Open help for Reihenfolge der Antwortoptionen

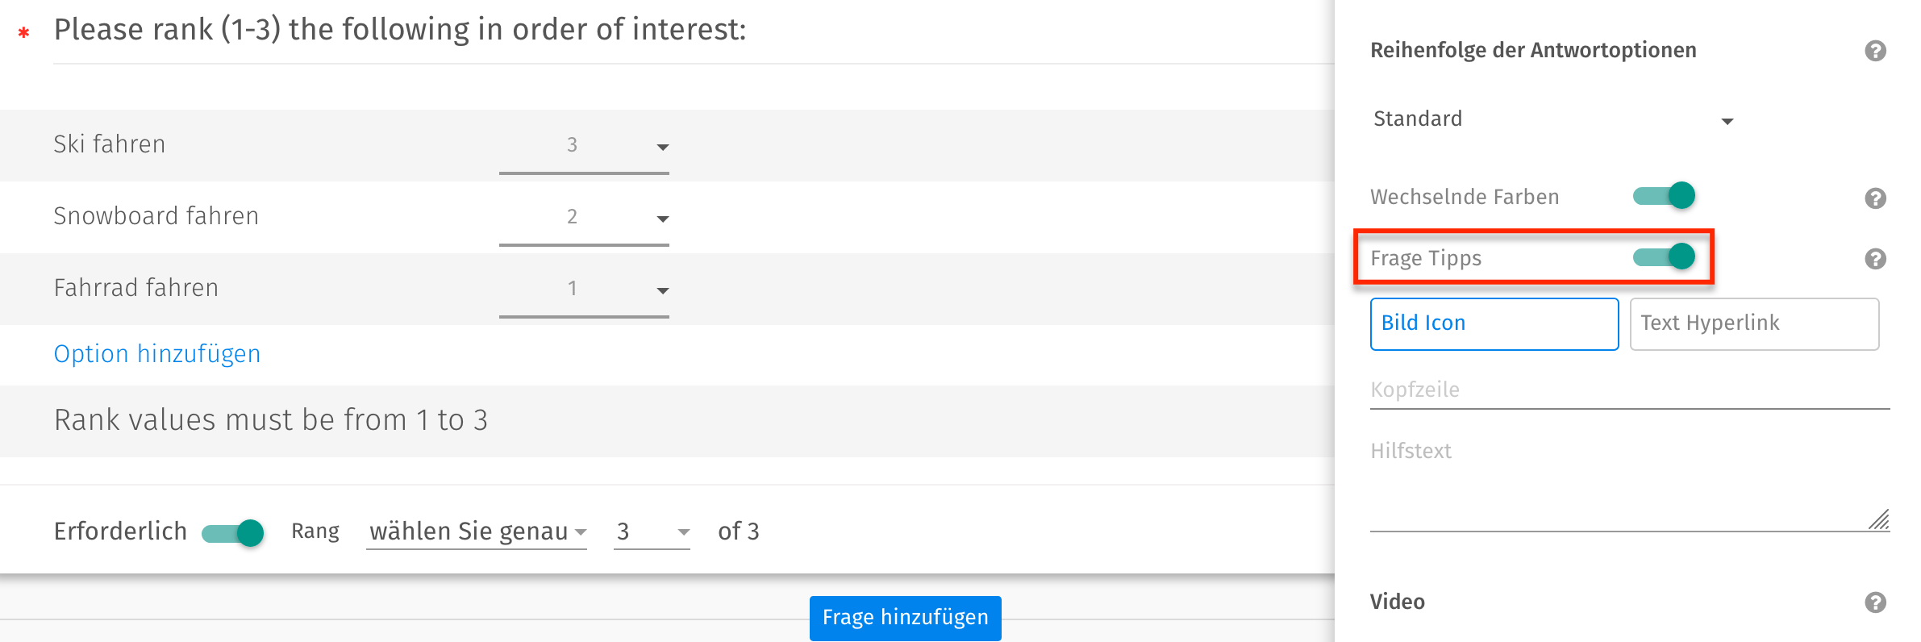(x=1877, y=50)
